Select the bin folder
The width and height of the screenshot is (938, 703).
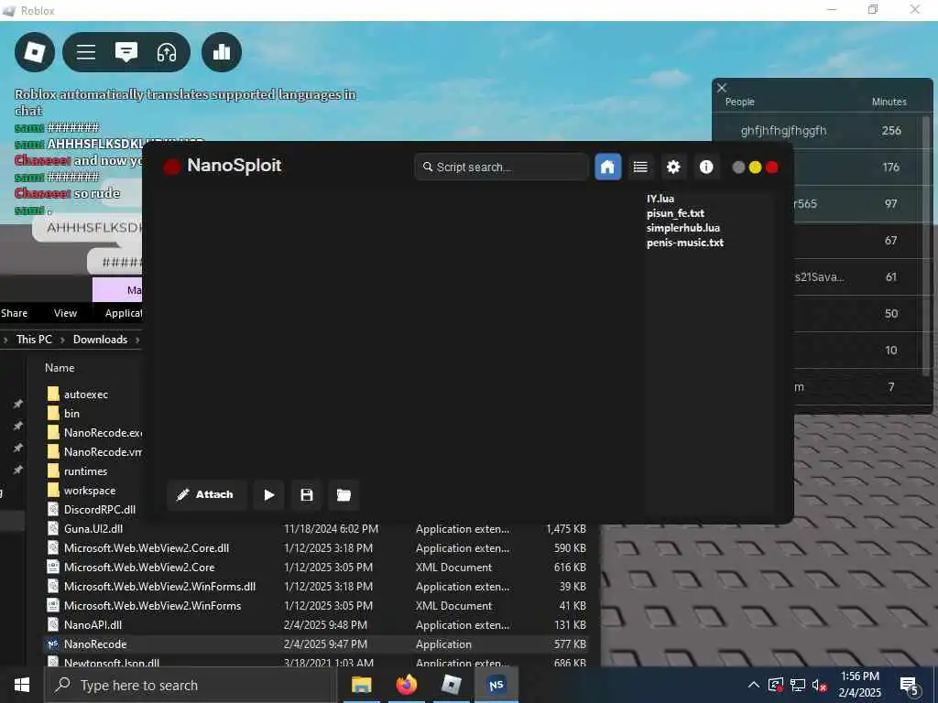point(71,414)
